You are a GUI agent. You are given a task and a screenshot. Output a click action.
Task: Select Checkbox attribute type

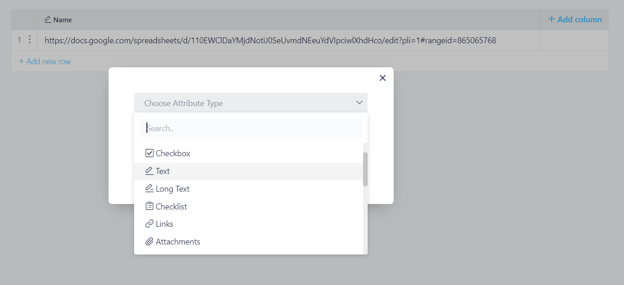[249, 153]
